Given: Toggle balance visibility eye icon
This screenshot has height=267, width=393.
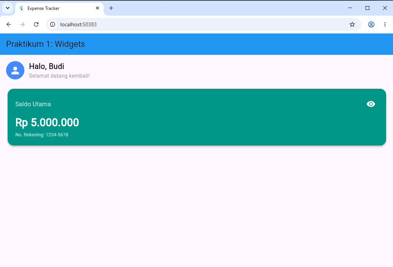Looking at the screenshot, I should [x=371, y=104].
